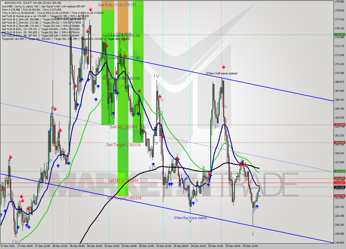Screen dimensions: 346x249
Task: Select the 'Sell 100 | 262.964' level label
Action: pos(123,127)
